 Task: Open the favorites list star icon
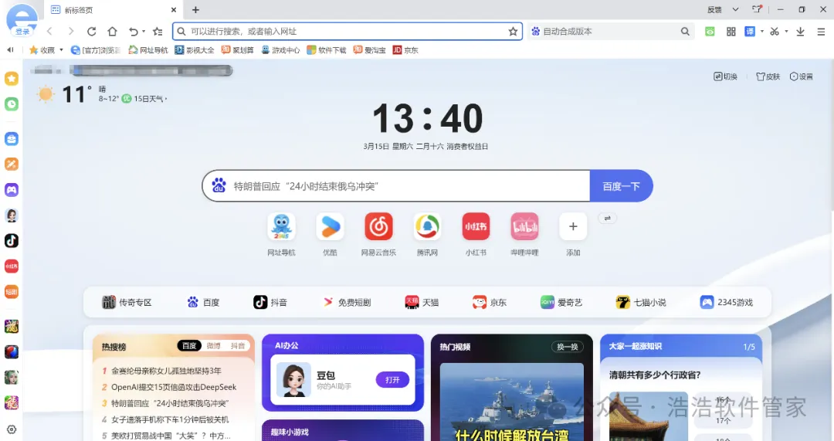pyautogui.click(x=158, y=32)
